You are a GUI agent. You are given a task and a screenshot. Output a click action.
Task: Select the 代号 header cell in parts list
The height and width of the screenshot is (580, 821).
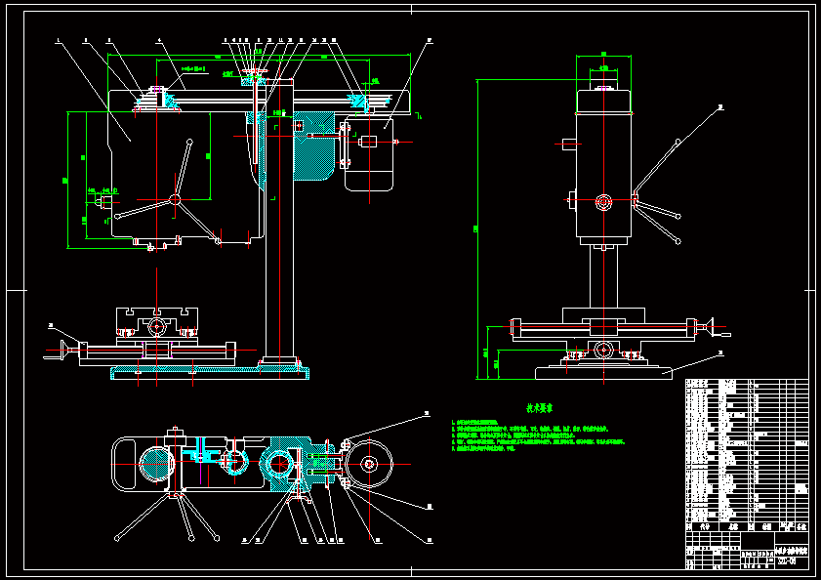pos(704,526)
